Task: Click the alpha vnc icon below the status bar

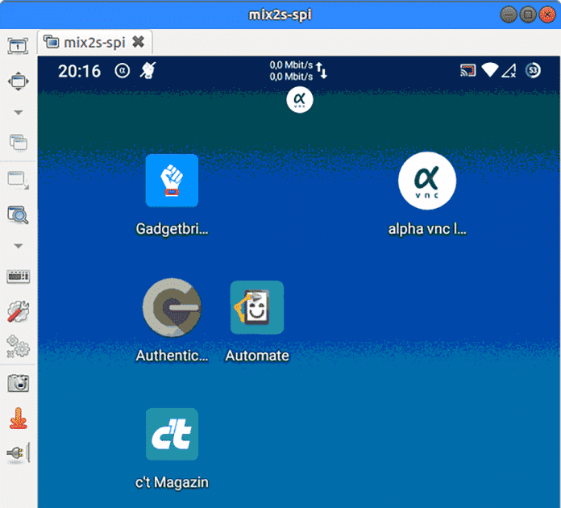Action: (x=300, y=99)
